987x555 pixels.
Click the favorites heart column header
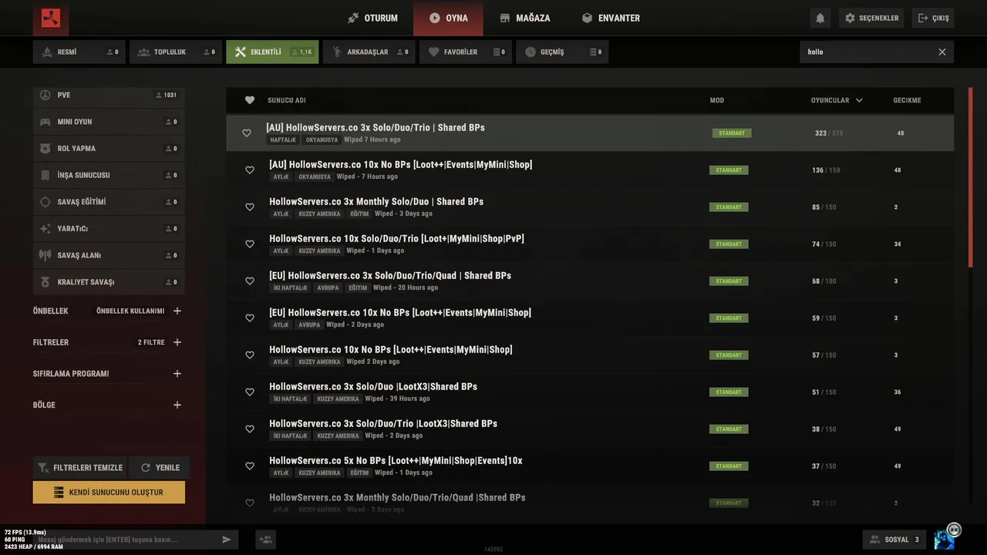[250, 100]
